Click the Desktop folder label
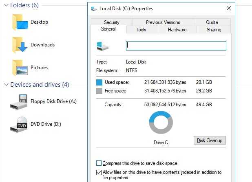This screenshot has height=182, width=252. tap(40, 22)
